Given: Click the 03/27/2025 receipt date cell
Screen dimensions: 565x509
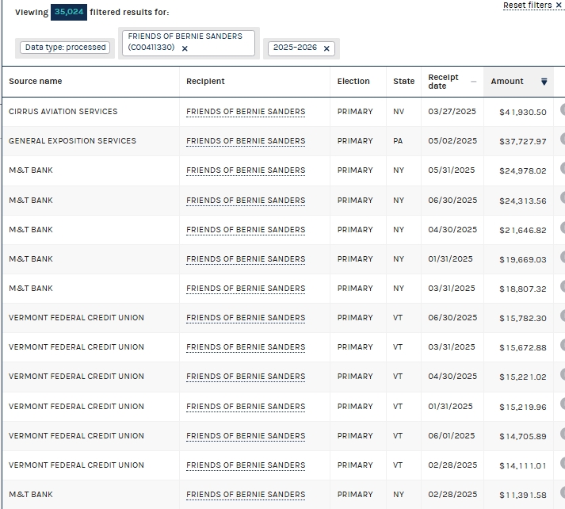Looking at the screenshot, I should [x=452, y=112].
